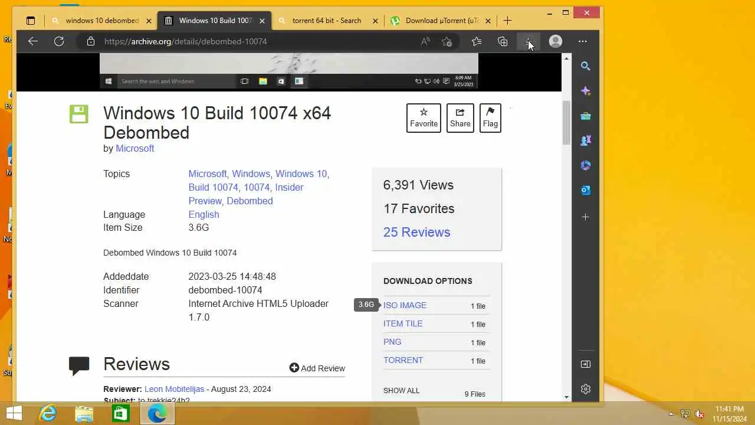Open the profile avatar menu
Viewport: 755px width, 425px height.
(x=556, y=41)
